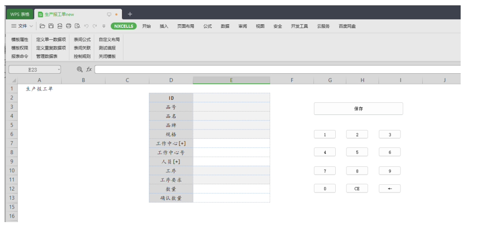This screenshot has width=483, height=225.
Task: Open the Name Box dropdown arrow
Action: [59, 70]
